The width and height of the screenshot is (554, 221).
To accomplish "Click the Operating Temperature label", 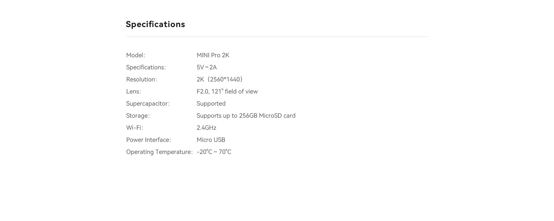I will tap(159, 152).
